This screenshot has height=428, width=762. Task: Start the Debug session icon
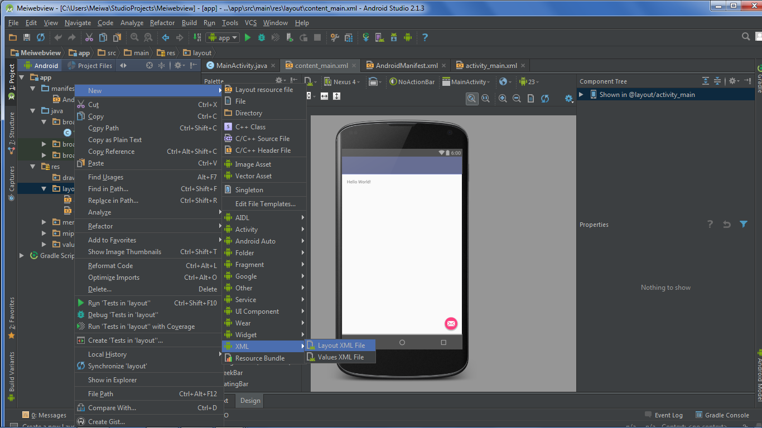(x=261, y=37)
